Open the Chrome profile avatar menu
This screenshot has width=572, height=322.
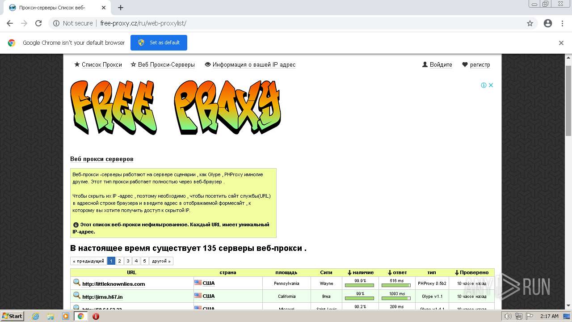(548, 23)
